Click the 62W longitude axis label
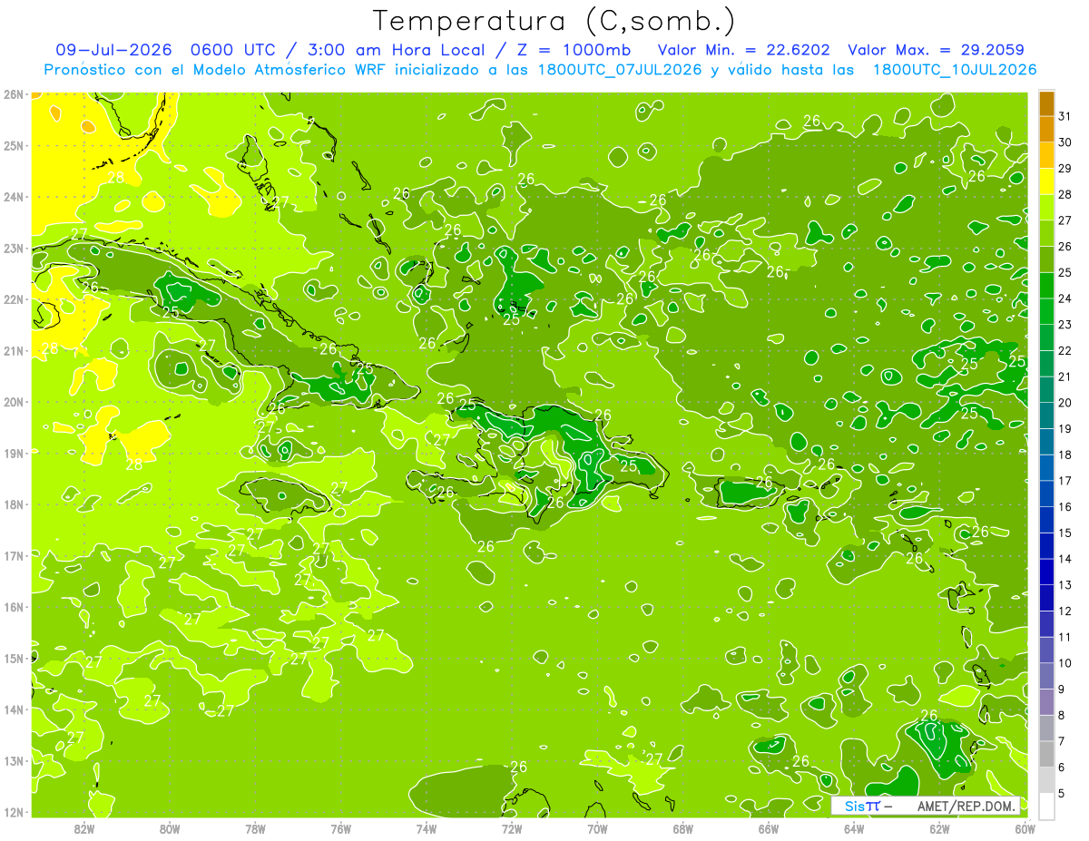 pos(939,828)
